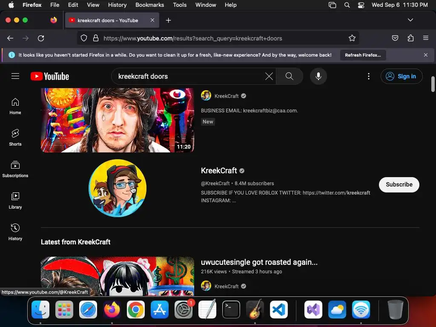Open Control Center in the menu bar
436x327 pixels.
tap(361, 5)
